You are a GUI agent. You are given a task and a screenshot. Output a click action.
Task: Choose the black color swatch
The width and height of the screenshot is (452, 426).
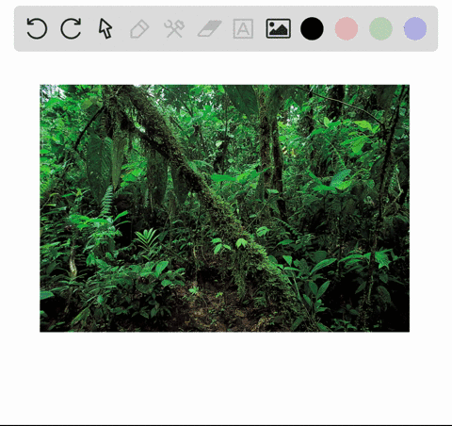pyautogui.click(x=312, y=28)
